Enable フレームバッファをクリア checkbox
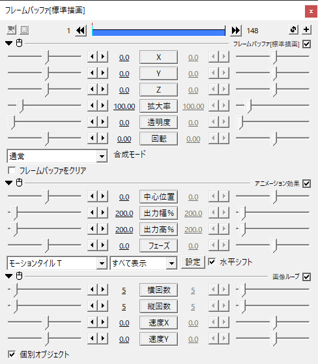Image resolution: width=318 pixels, height=364 pixels. tap(12, 170)
